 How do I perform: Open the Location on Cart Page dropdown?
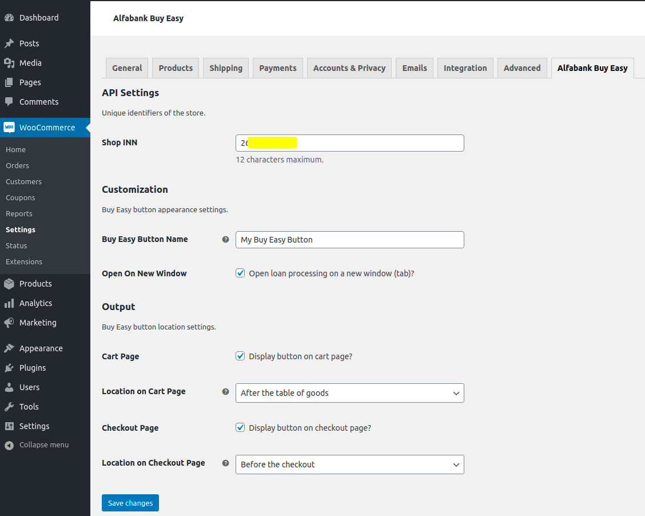[349, 393]
